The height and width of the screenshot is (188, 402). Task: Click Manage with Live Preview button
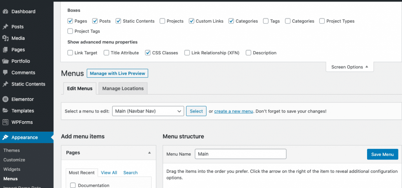(x=117, y=73)
